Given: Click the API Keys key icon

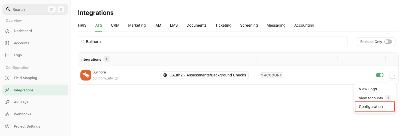Looking at the screenshot, I should (8, 102).
